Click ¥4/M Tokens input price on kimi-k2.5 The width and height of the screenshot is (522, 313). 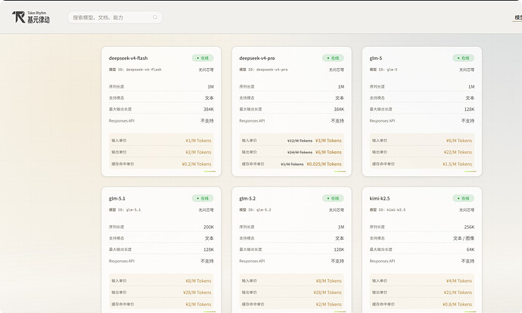459,280
